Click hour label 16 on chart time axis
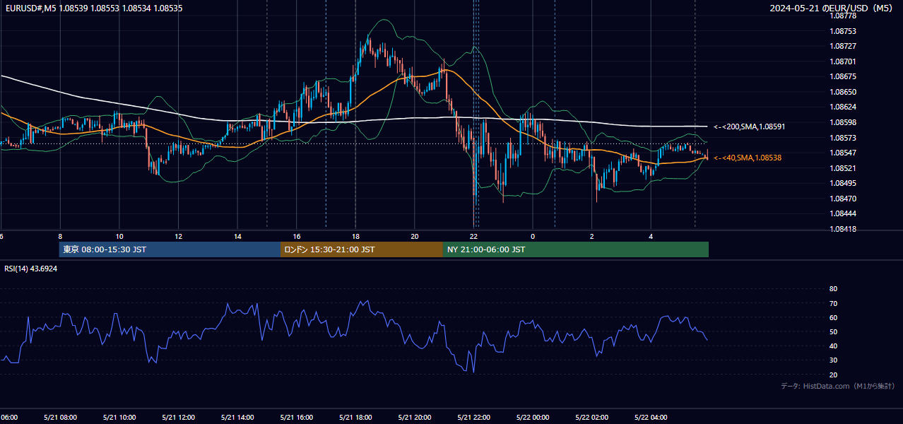Viewport: 903px width, 424px height. click(x=297, y=236)
